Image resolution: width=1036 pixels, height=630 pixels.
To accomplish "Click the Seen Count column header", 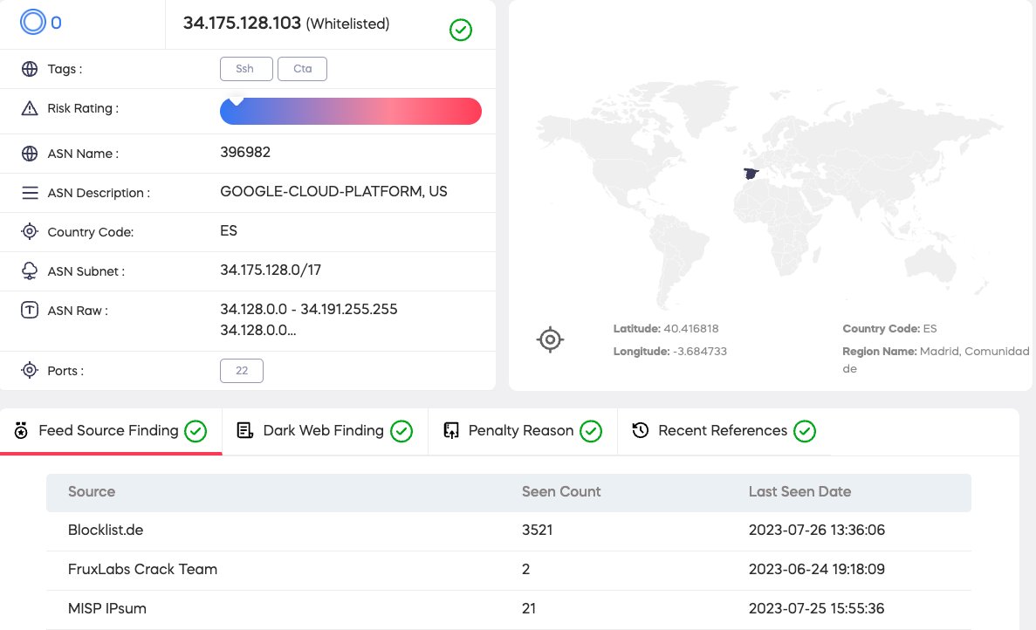I will click(561, 491).
